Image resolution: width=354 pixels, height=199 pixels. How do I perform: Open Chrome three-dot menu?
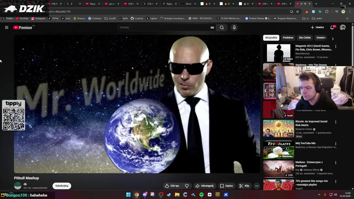[349, 12]
